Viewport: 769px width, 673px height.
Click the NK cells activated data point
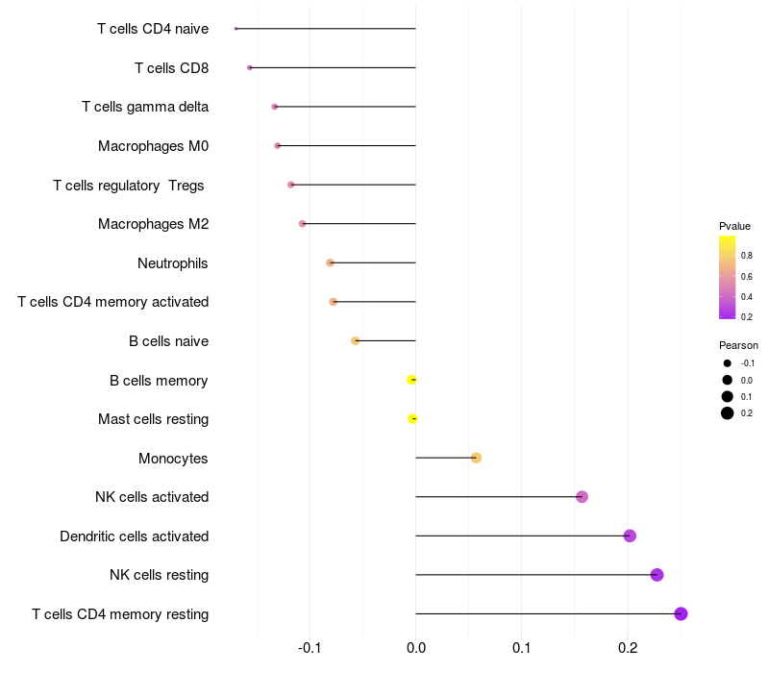point(582,497)
